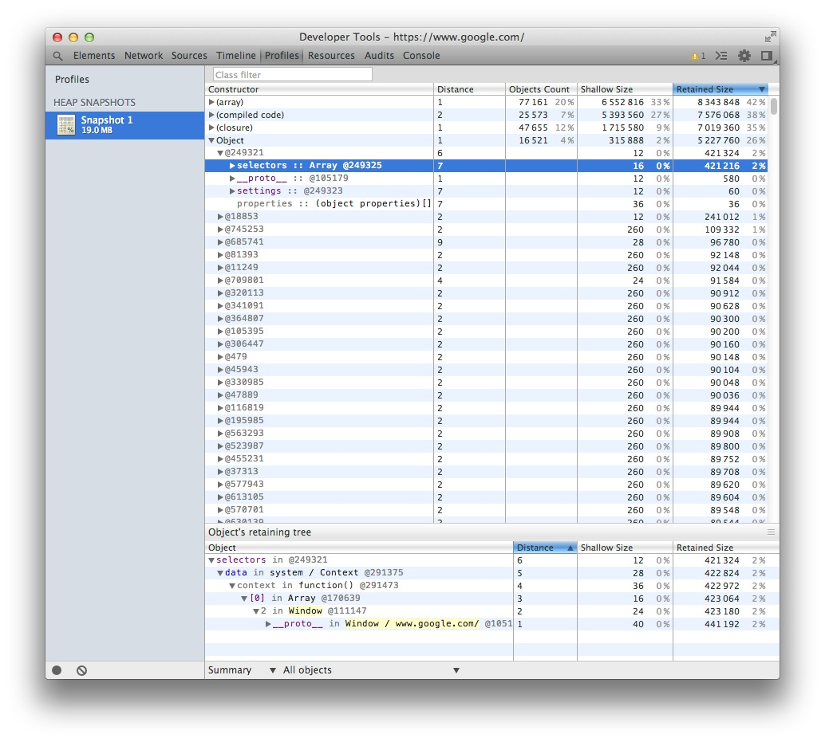Open the Network panel tab

pyautogui.click(x=144, y=56)
